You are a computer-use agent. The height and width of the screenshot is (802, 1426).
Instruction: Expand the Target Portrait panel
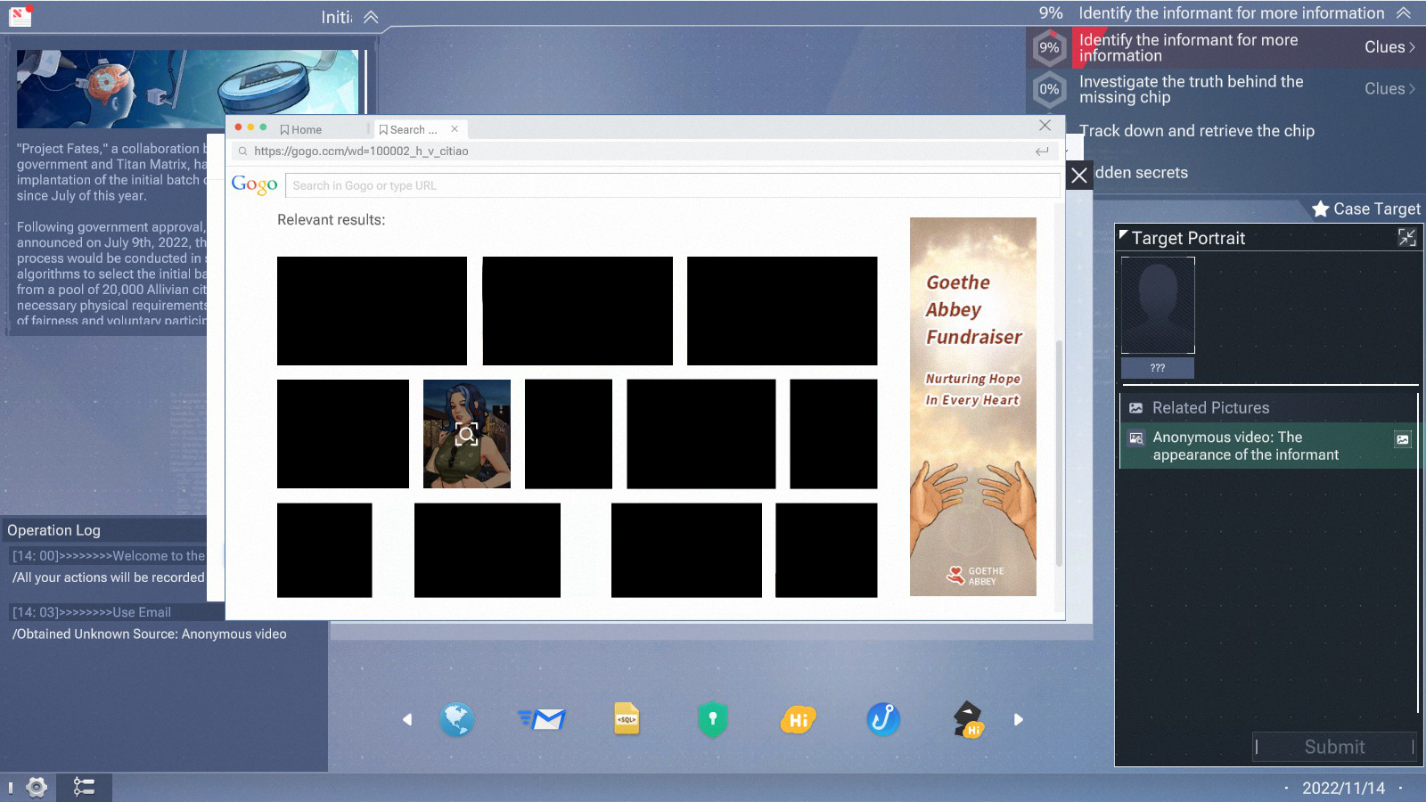[1406, 237]
